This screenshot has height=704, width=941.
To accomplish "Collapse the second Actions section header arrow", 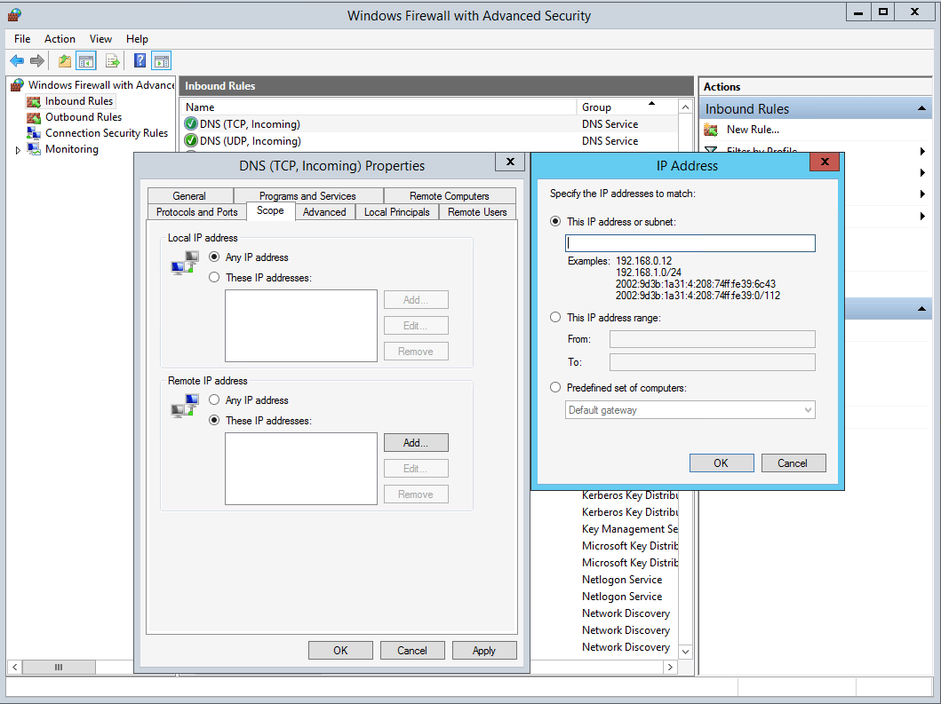I will coord(921,309).
